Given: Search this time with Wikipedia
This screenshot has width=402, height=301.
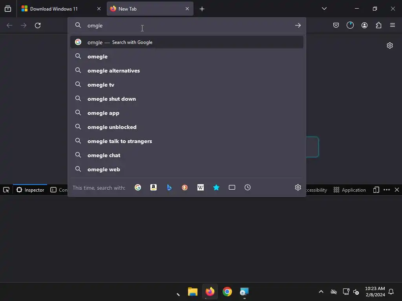Looking at the screenshot, I should tap(201, 187).
